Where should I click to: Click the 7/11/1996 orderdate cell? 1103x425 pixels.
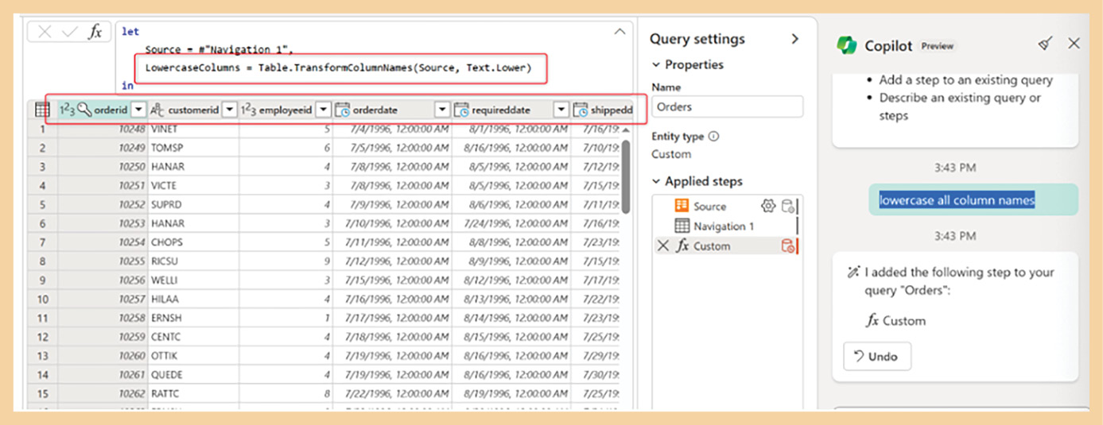(392, 242)
